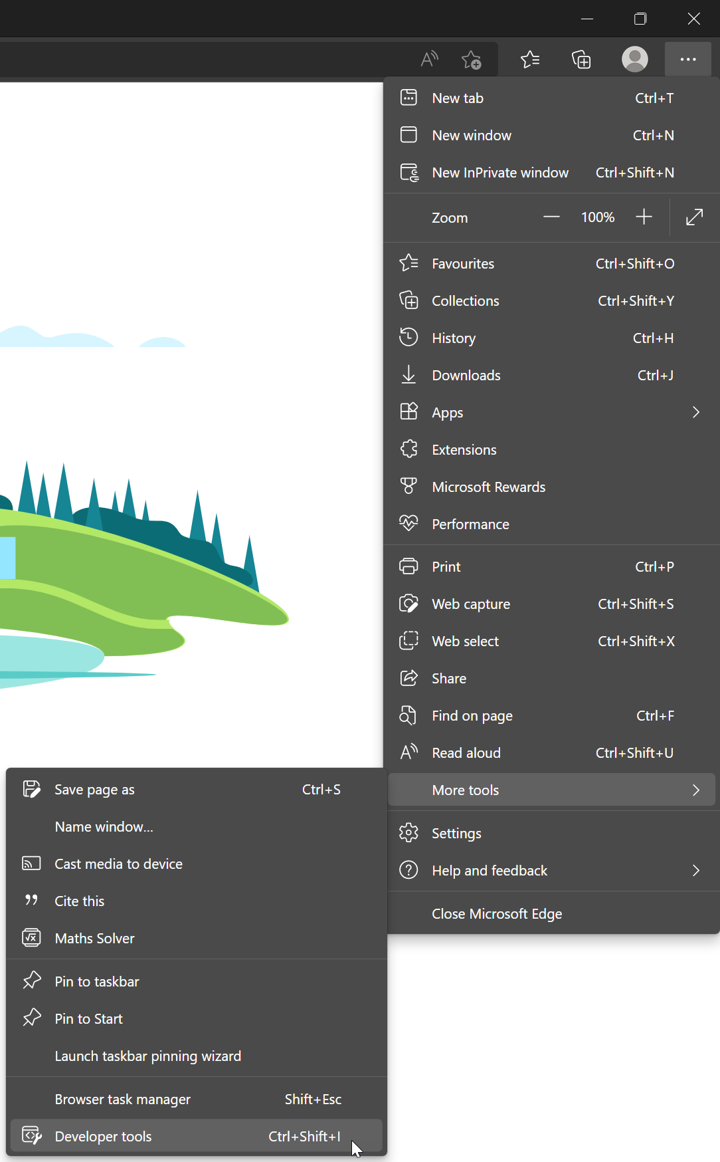
Task: Click the Ctrl+Shift+X shortcut text
Action: pos(636,641)
